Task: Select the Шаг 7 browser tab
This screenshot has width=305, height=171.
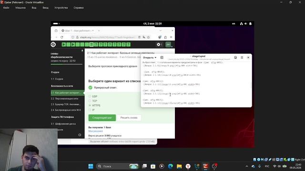Action: 77,30
